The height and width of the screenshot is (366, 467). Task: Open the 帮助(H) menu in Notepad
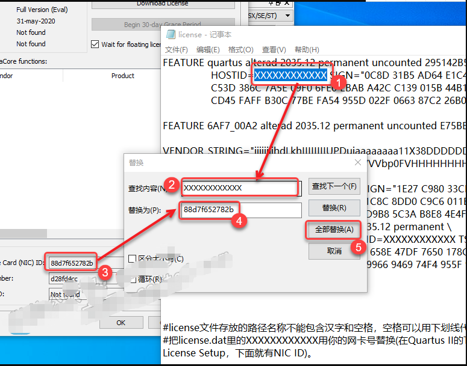(307, 50)
